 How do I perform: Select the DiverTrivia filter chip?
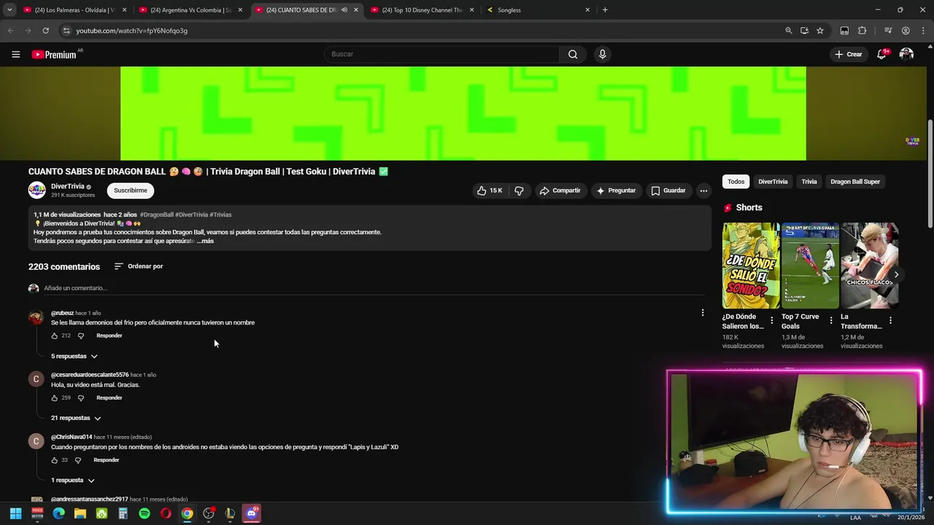773,182
